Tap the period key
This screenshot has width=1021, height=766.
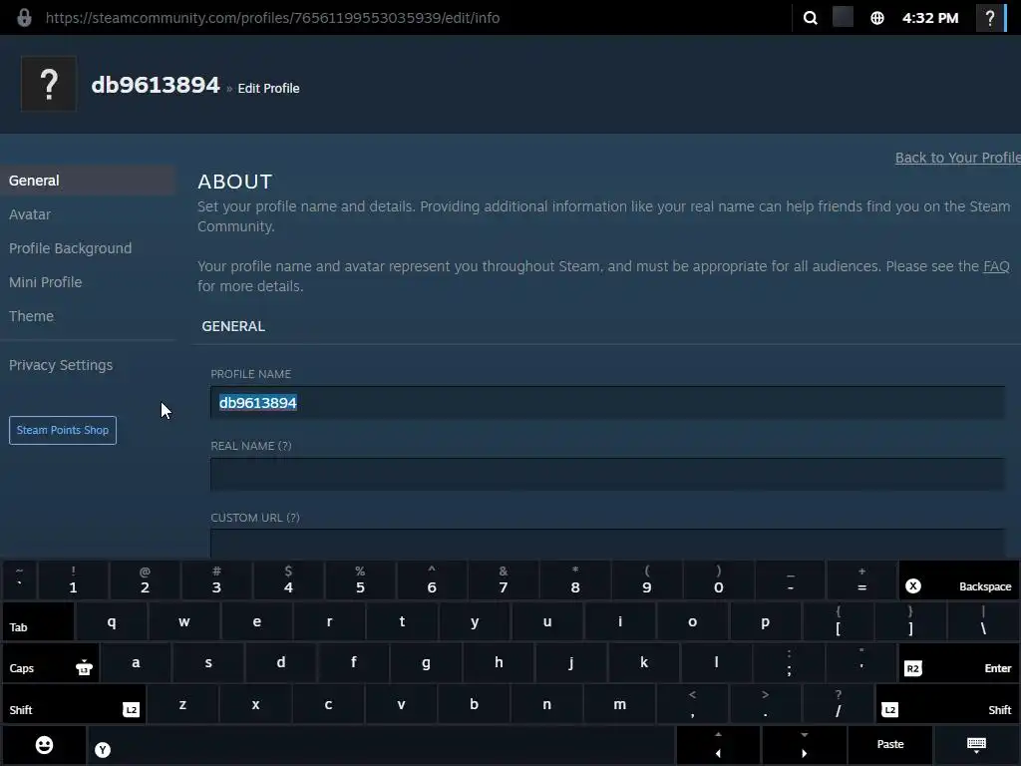click(x=765, y=704)
